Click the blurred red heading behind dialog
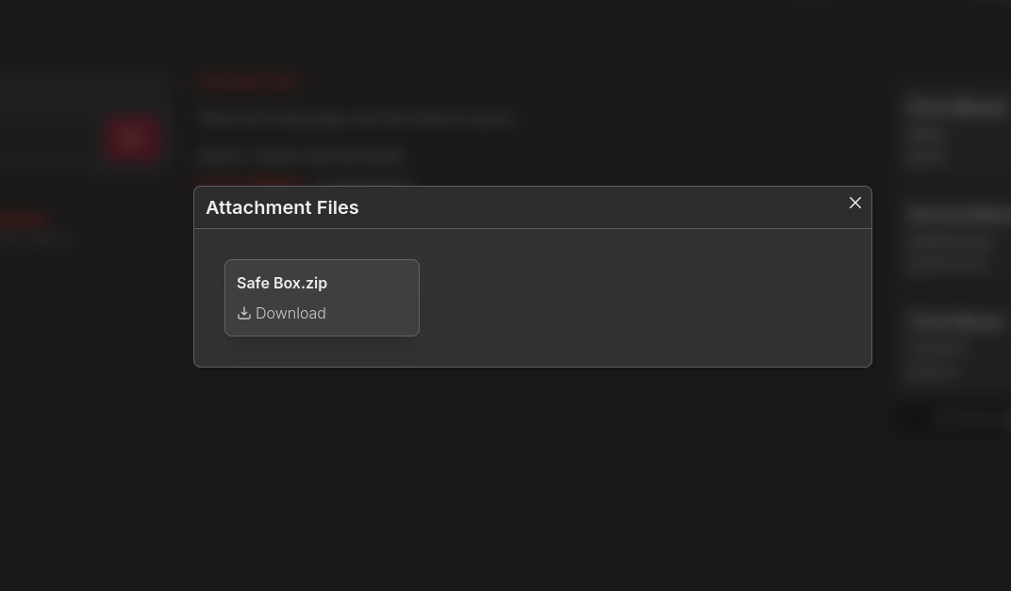This screenshot has height=591, width=1011. [249, 82]
